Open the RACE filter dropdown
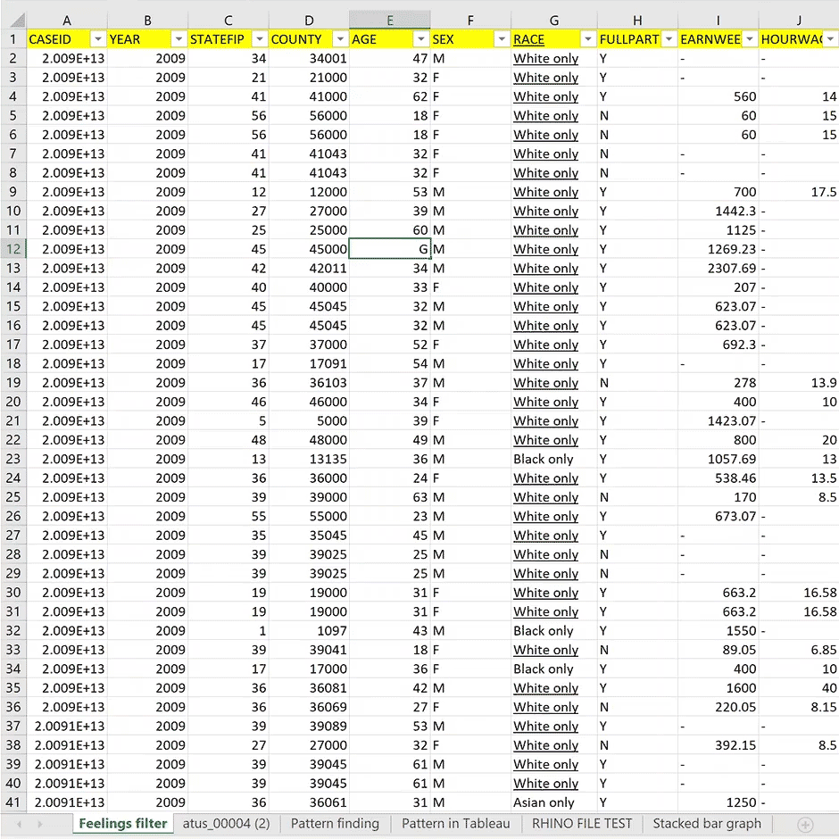Viewport: 839px width, 839px height. click(587, 39)
